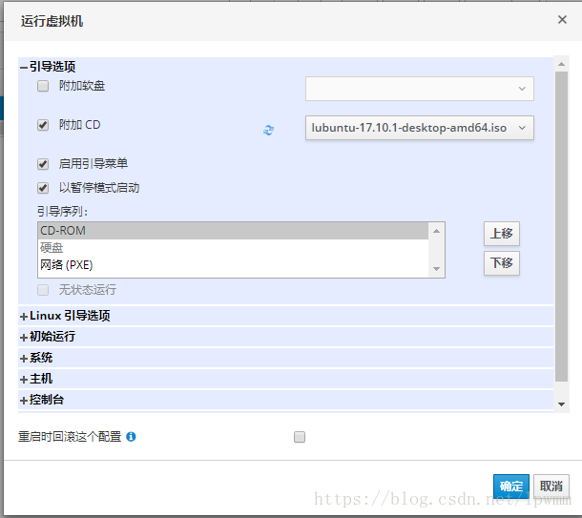
Task: Open the floppy image dropdown
Action: [420, 89]
